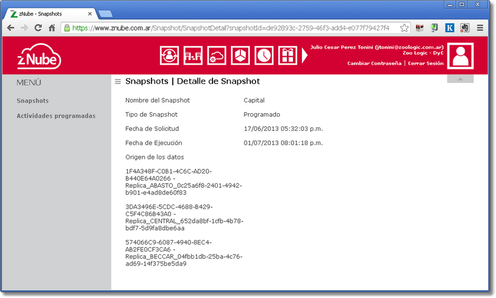Click the user sync circular icon
Screen dimensions: 496x298
point(169,55)
